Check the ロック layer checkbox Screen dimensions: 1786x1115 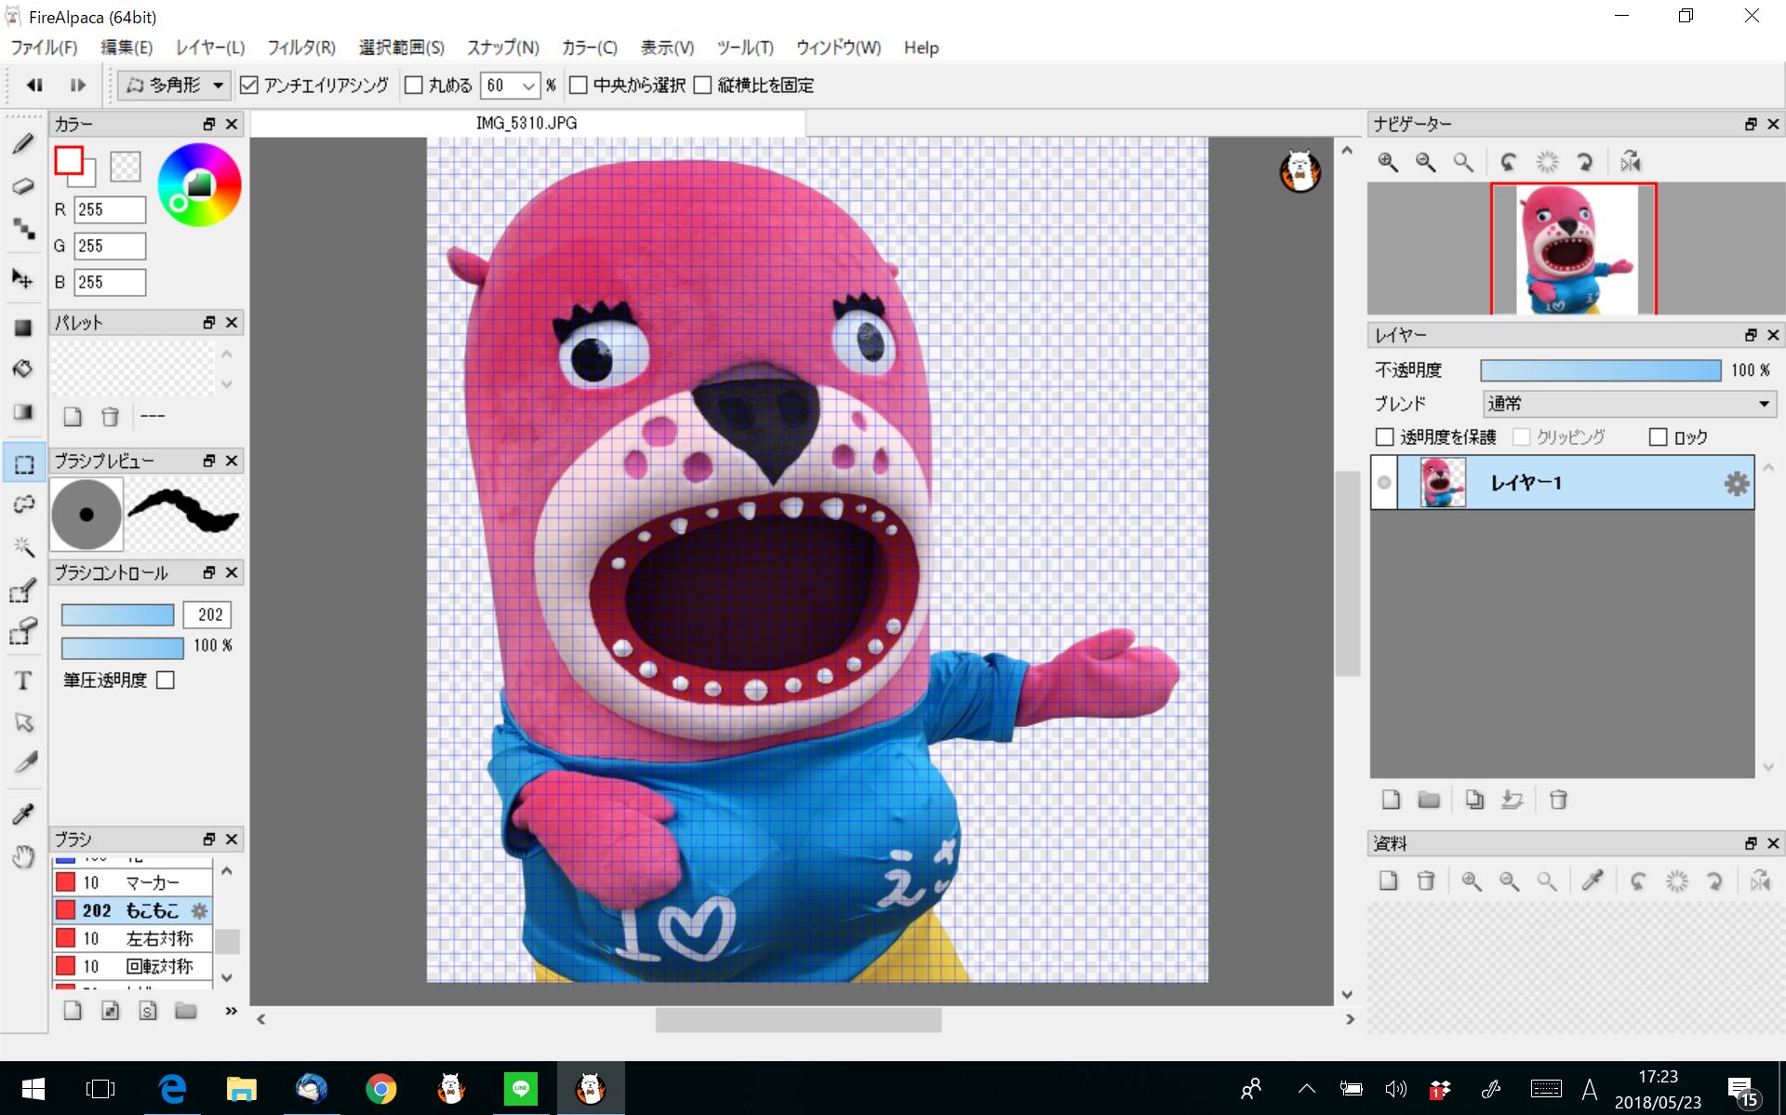[x=1658, y=437]
